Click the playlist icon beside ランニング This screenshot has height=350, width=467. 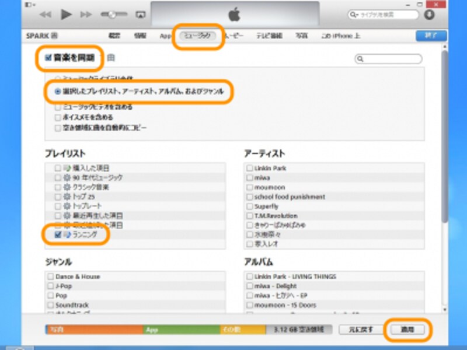[x=67, y=235]
